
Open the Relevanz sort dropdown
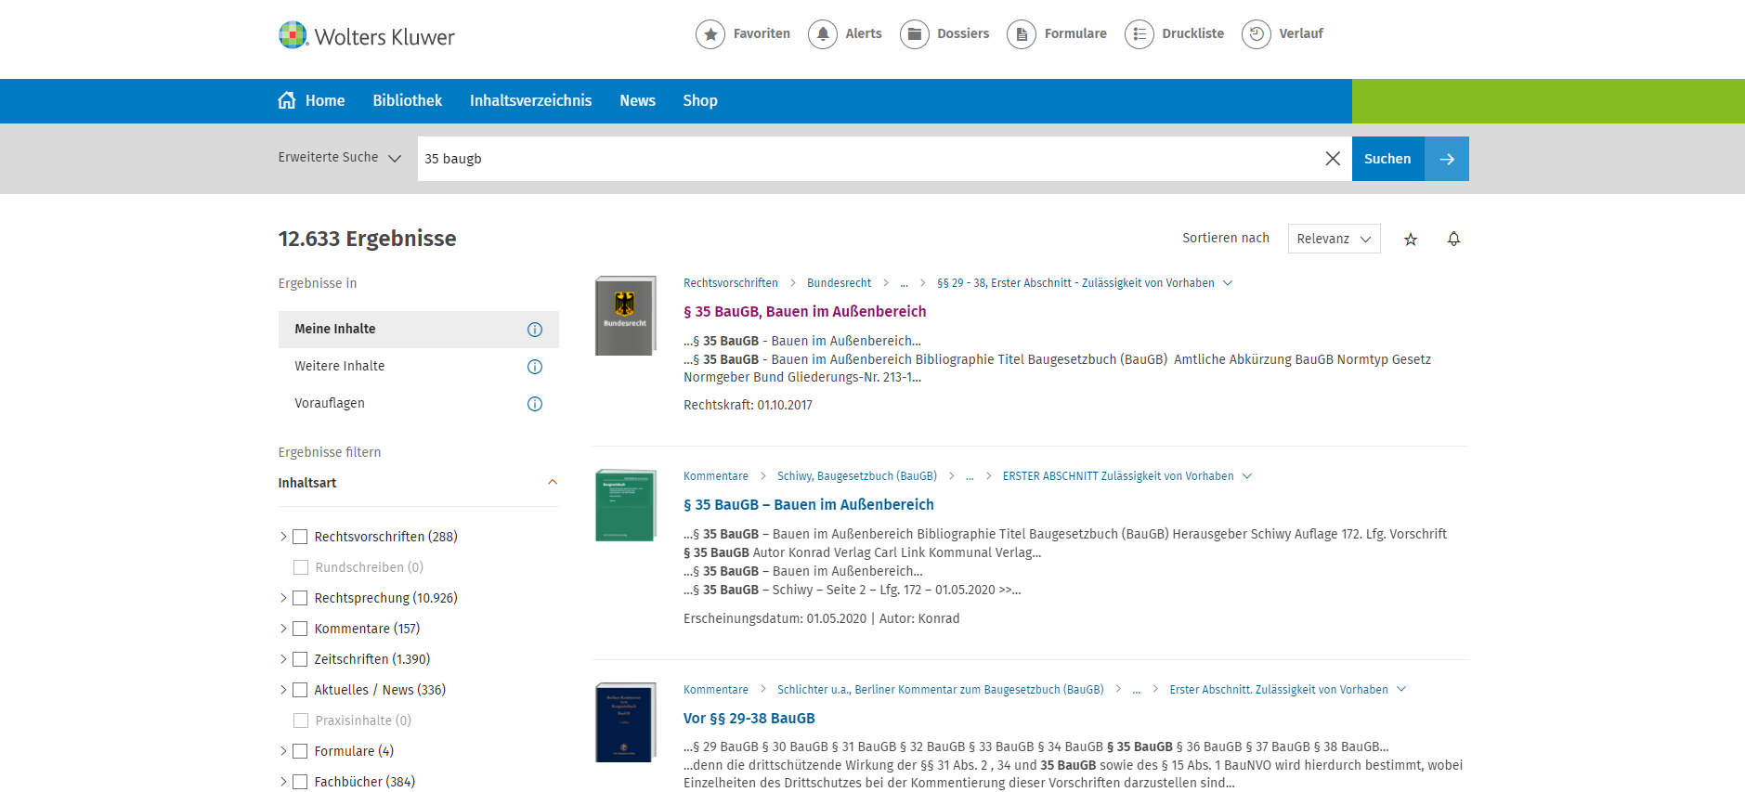(x=1334, y=239)
